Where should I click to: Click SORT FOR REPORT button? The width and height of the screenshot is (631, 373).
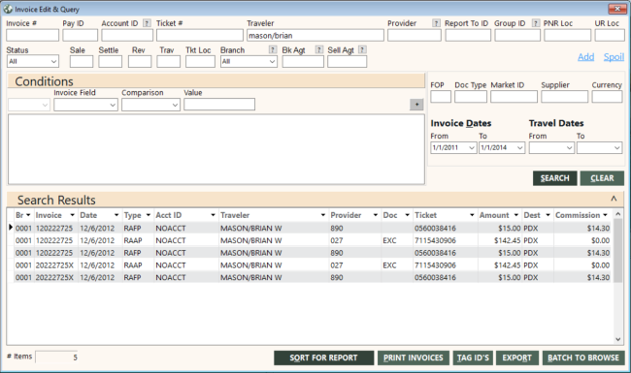323,357
